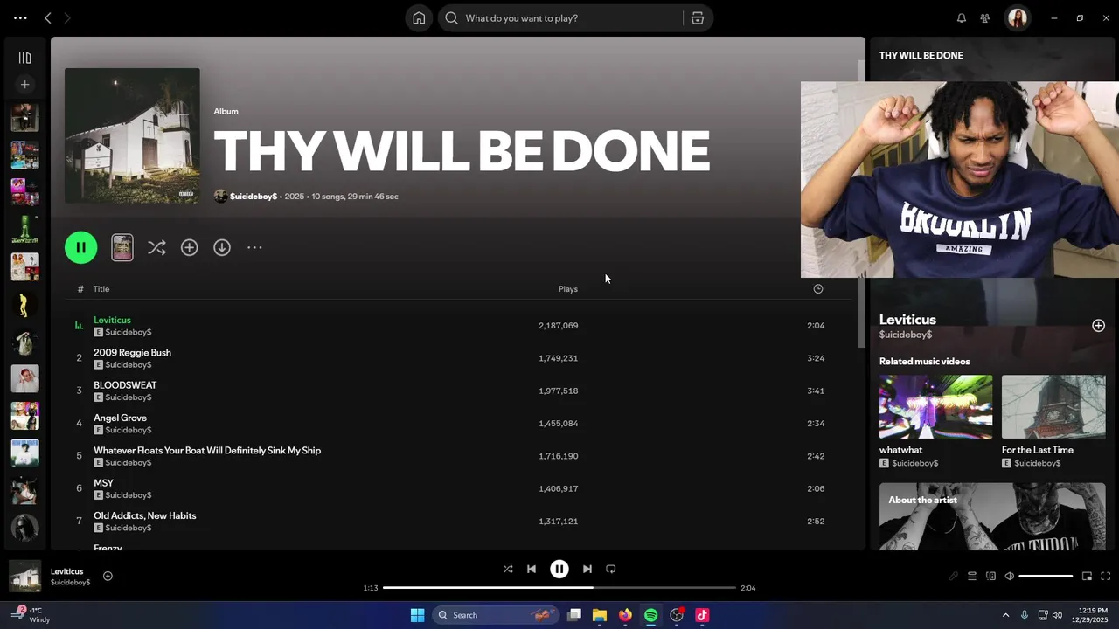Skip to next track
The width and height of the screenshot is (1119, 629).
[x=587, y=569]
